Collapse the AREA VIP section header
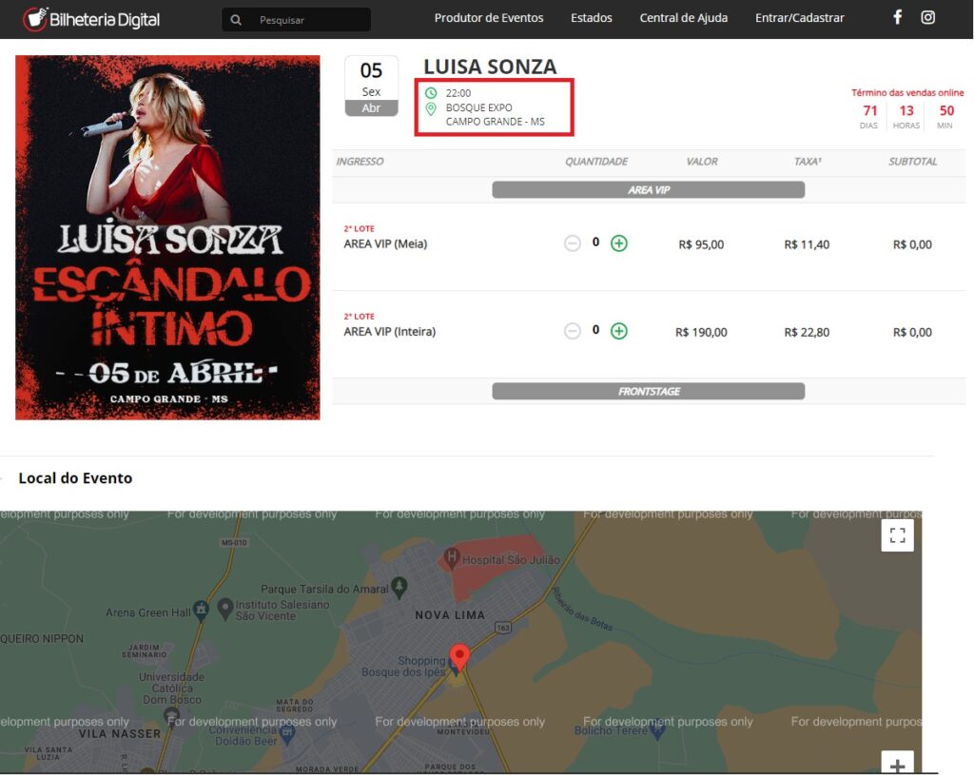The image size is (974, 775). (648, 190)
